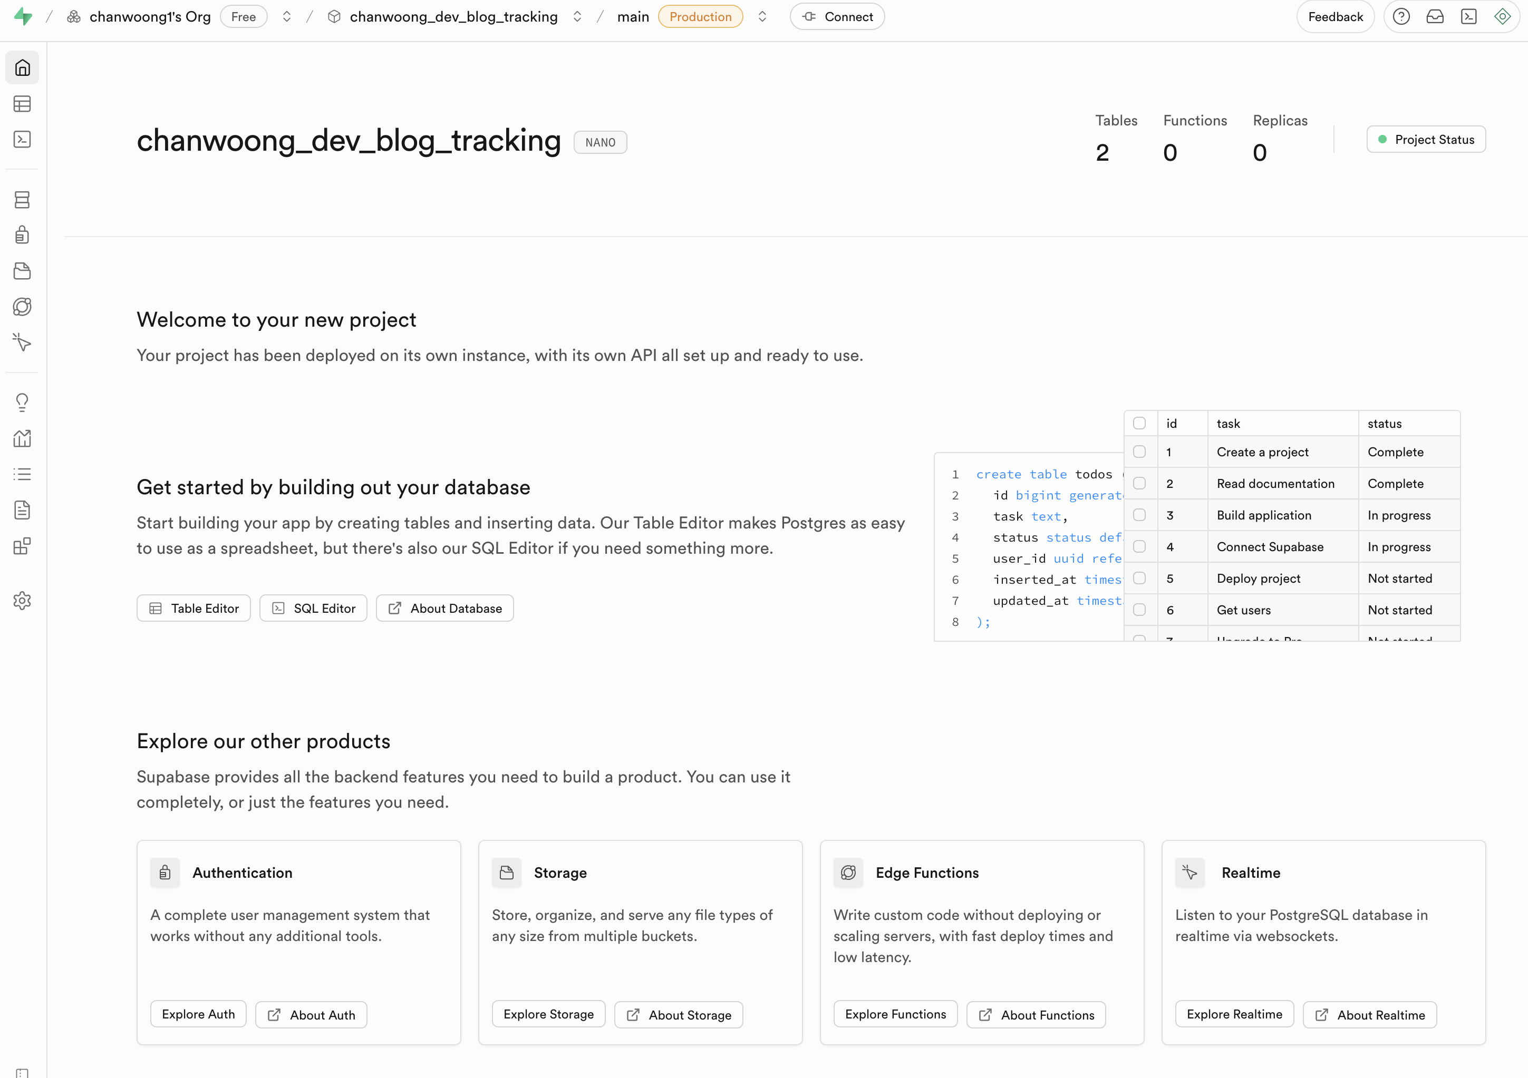This screenshot has height=1078, width=1528.
Task: Open Database icon in sidebar
Action: pyautogui.click(x=22, y=200)
